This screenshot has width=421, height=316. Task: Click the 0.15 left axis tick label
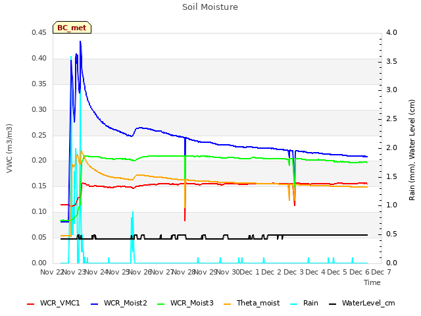pyautogui.click(x=39, y=186)
